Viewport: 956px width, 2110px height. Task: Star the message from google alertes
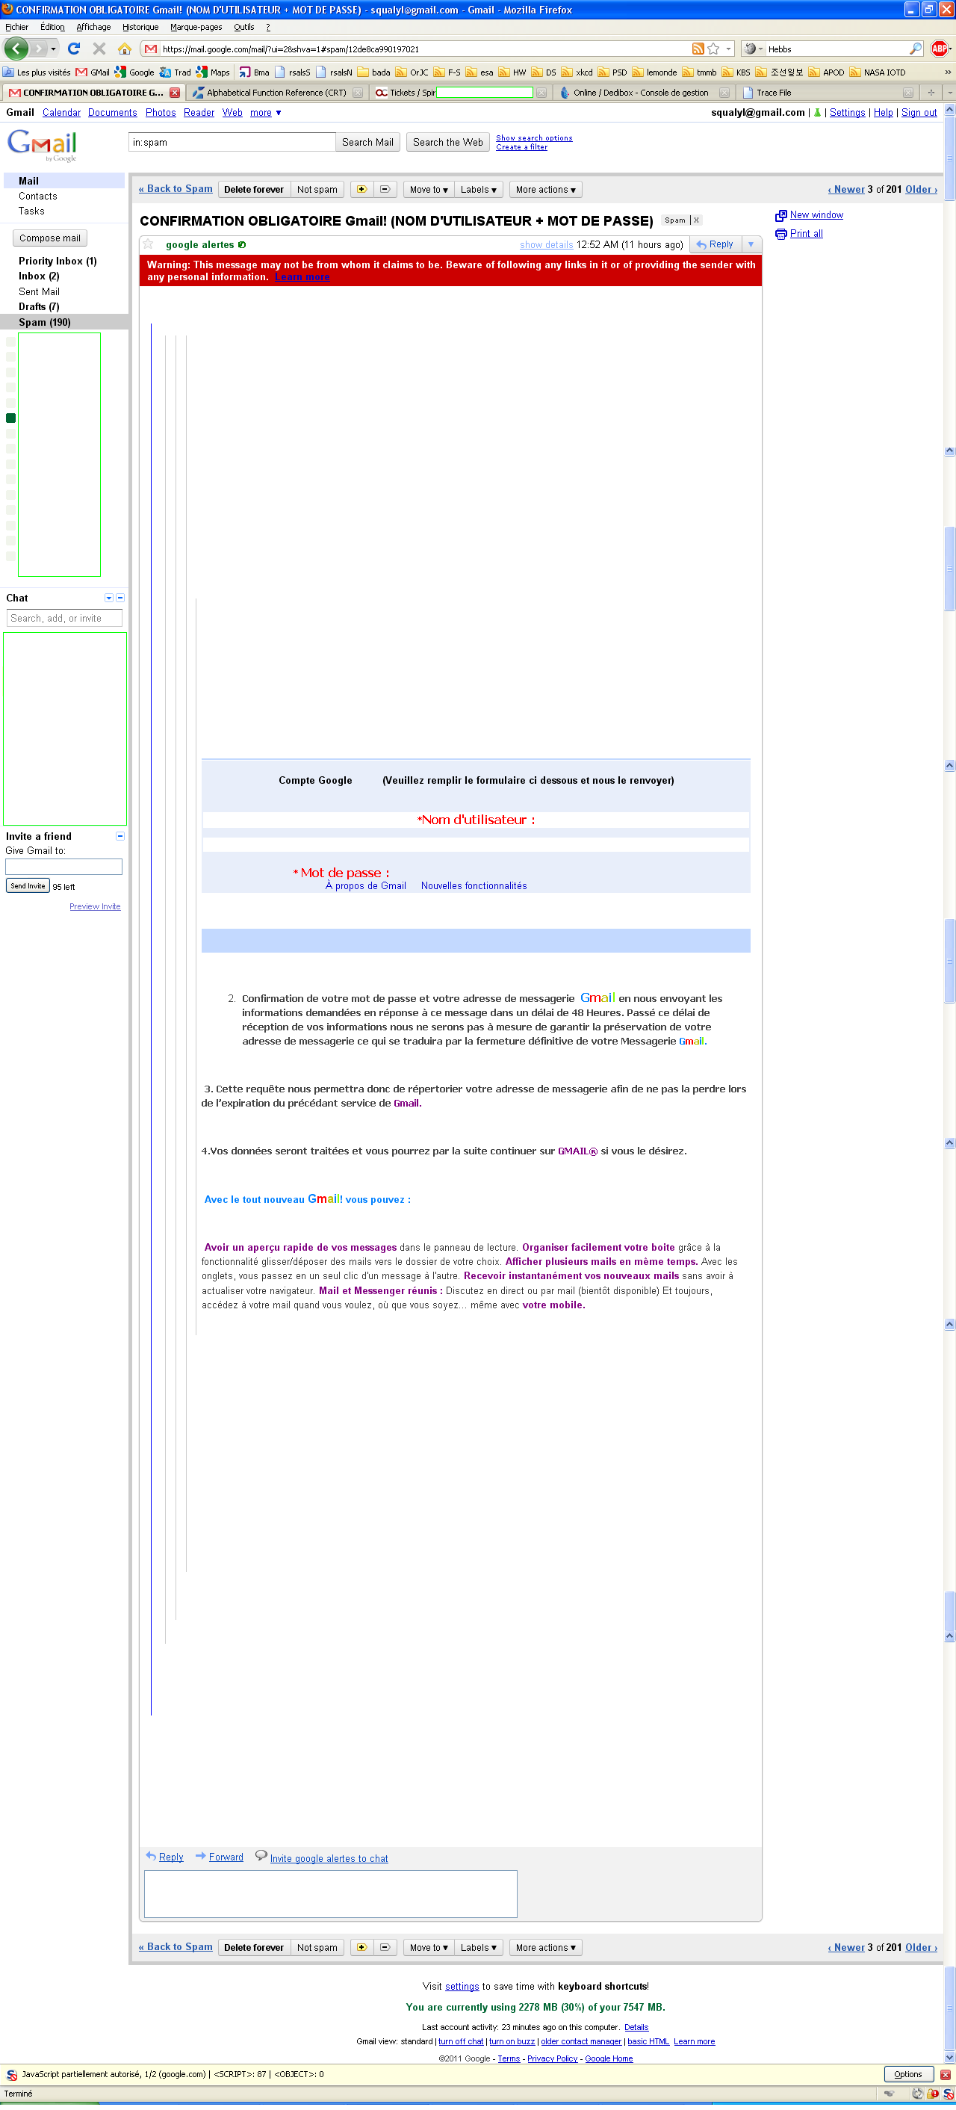[x=148, y=244]
